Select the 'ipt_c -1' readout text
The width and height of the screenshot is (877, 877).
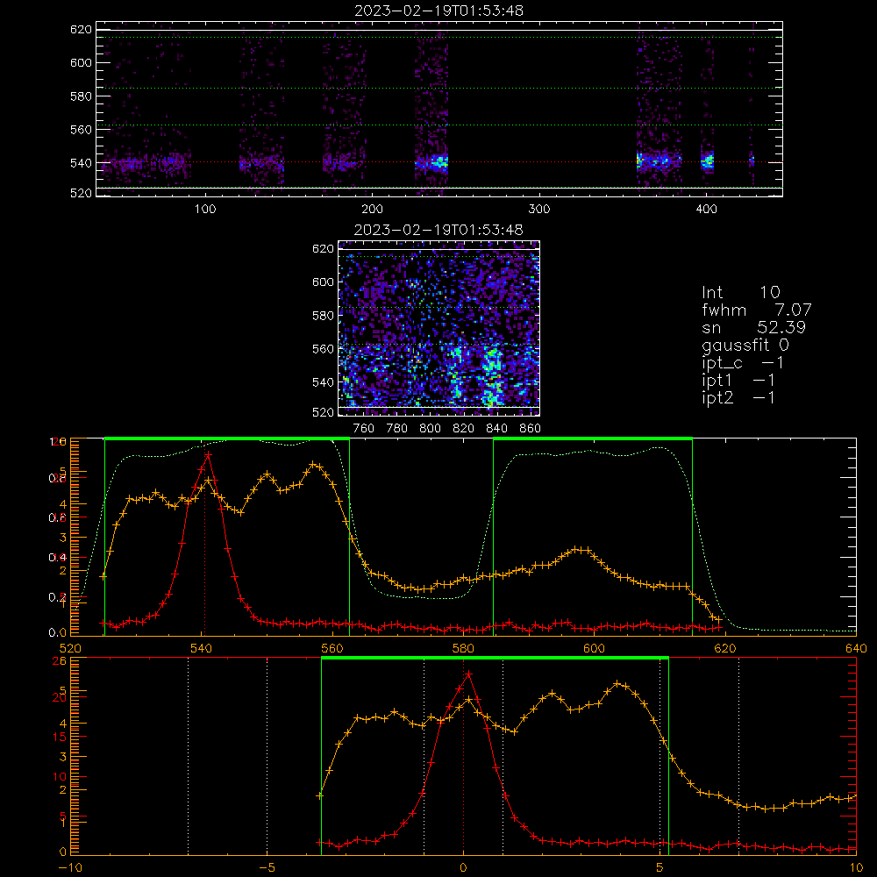(744, 363)
